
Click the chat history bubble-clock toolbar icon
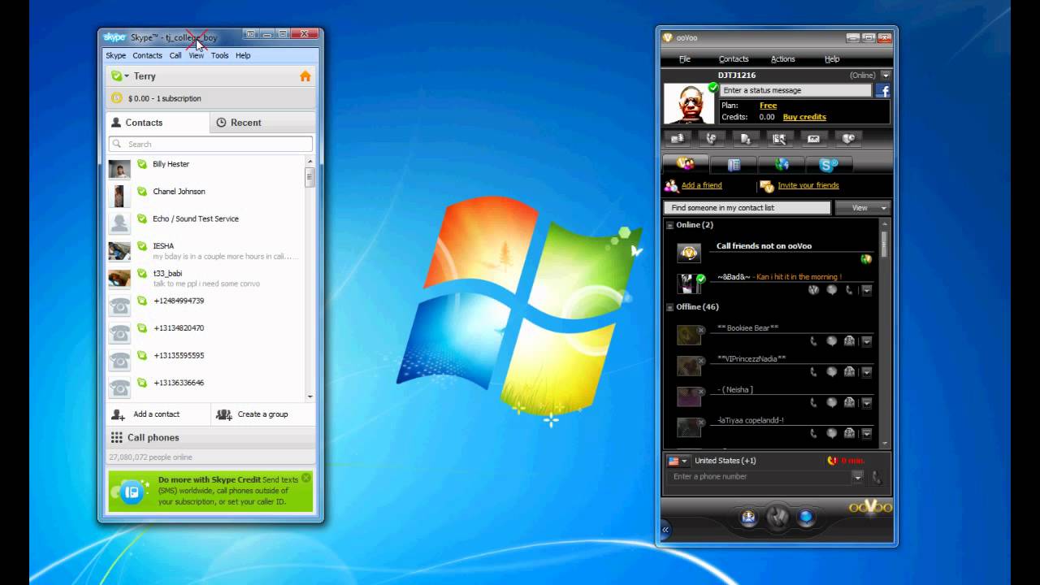(848, 139)
